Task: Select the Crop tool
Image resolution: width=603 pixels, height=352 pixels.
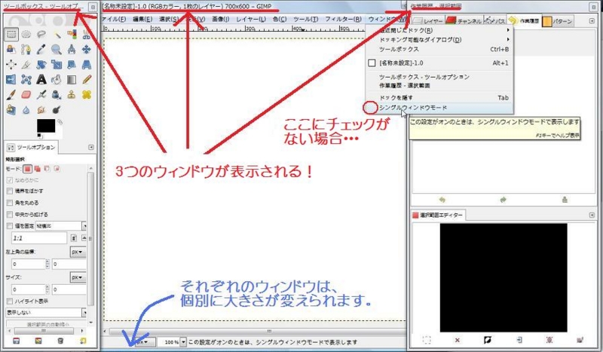Action: coord(26,65)
